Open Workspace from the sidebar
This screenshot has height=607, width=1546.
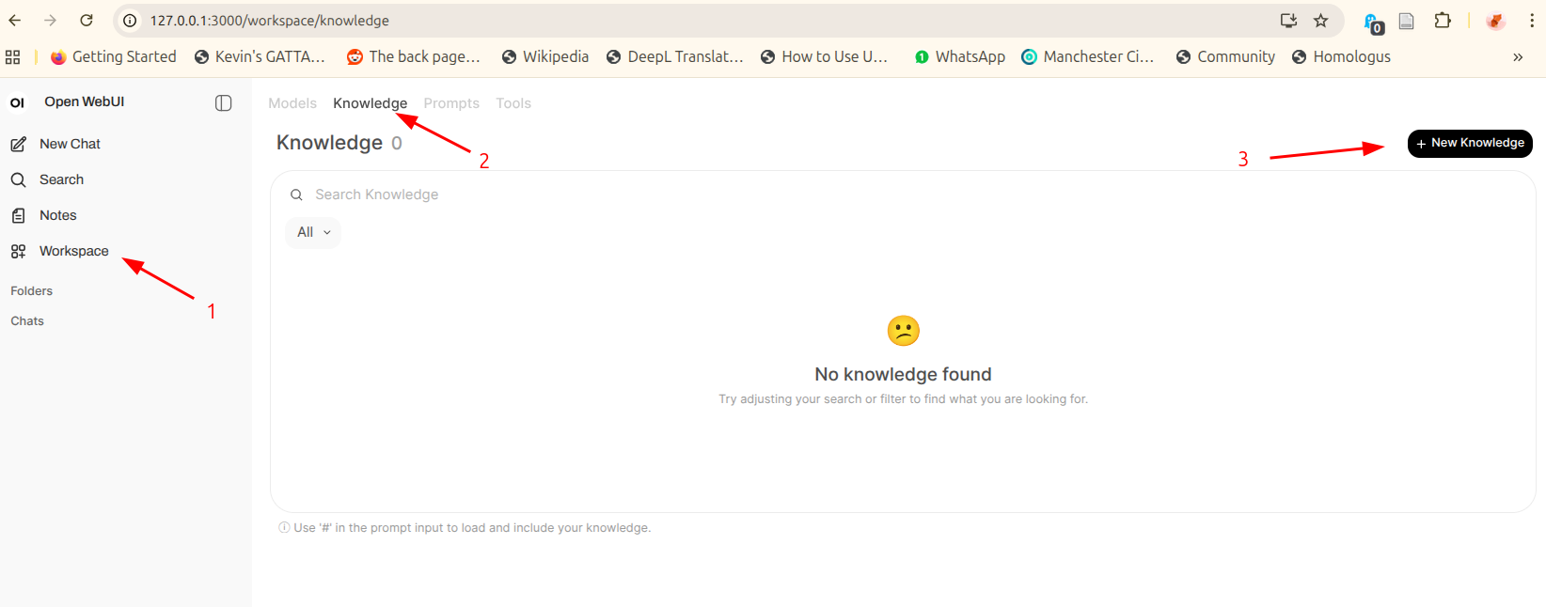point(73,251)
